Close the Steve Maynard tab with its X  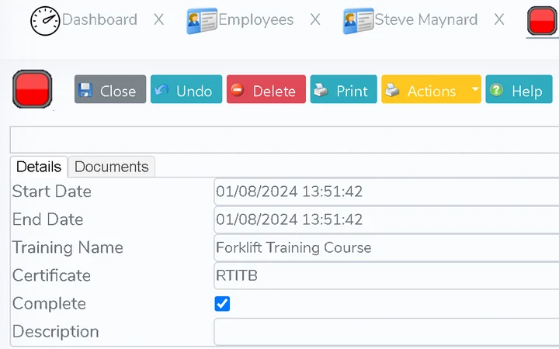pos(499,19)
